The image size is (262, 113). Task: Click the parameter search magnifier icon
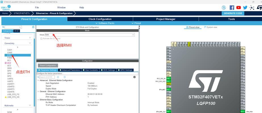tap(38, 77)
